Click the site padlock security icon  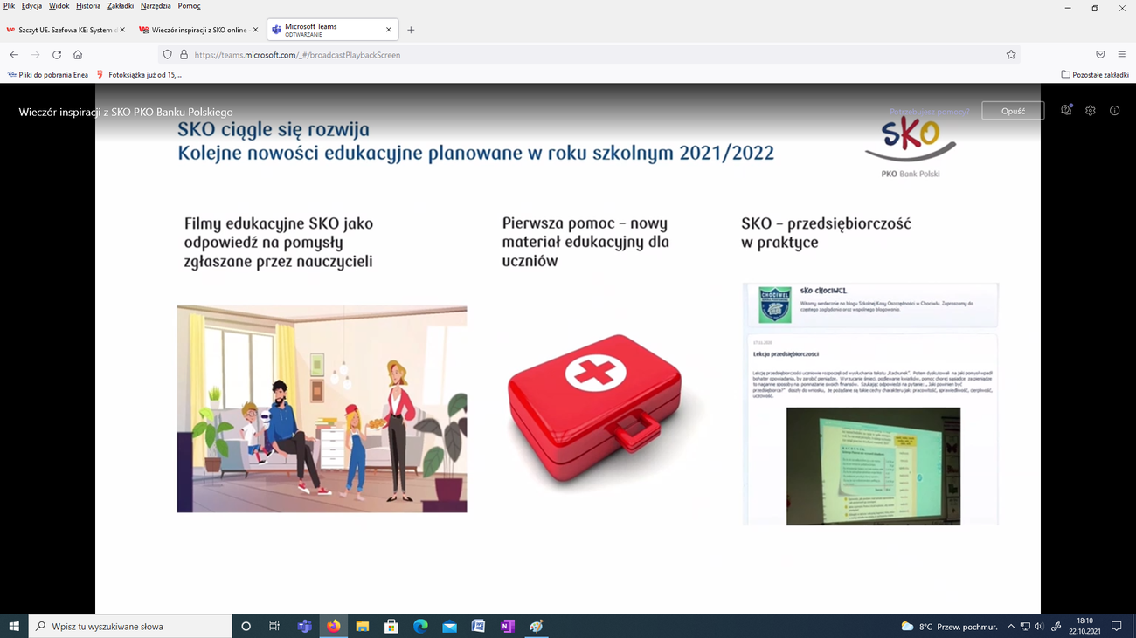click(184, 54)
